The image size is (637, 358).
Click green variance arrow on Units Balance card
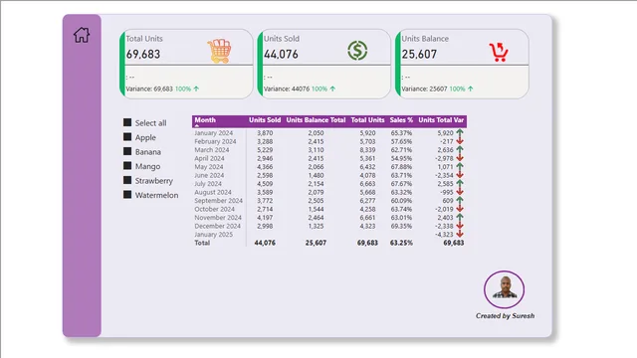click(x=471, y=89)
